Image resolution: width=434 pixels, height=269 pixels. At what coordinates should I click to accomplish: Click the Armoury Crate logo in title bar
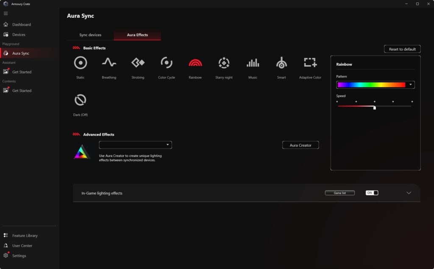point(6,4)
